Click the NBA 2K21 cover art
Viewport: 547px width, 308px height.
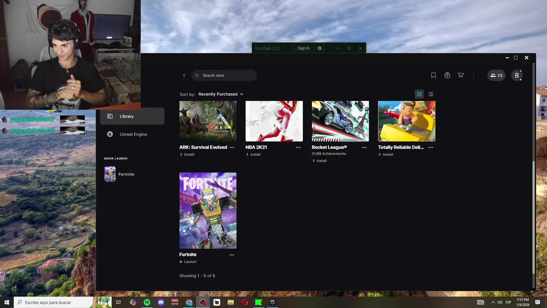pyautogui.click(x=274, y=121)
